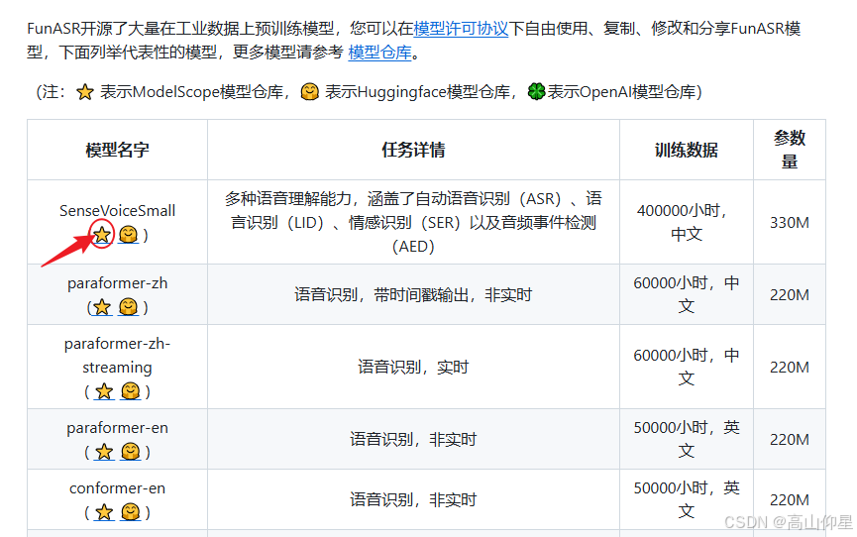Select the conformer-en model name text
The image size is (857, 537).
tap(118, 488)
